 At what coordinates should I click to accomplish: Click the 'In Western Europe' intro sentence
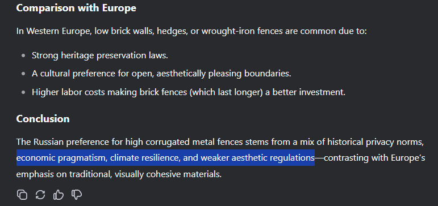tap(191, 31)
